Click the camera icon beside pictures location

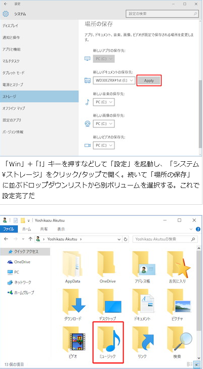(88, 123)
